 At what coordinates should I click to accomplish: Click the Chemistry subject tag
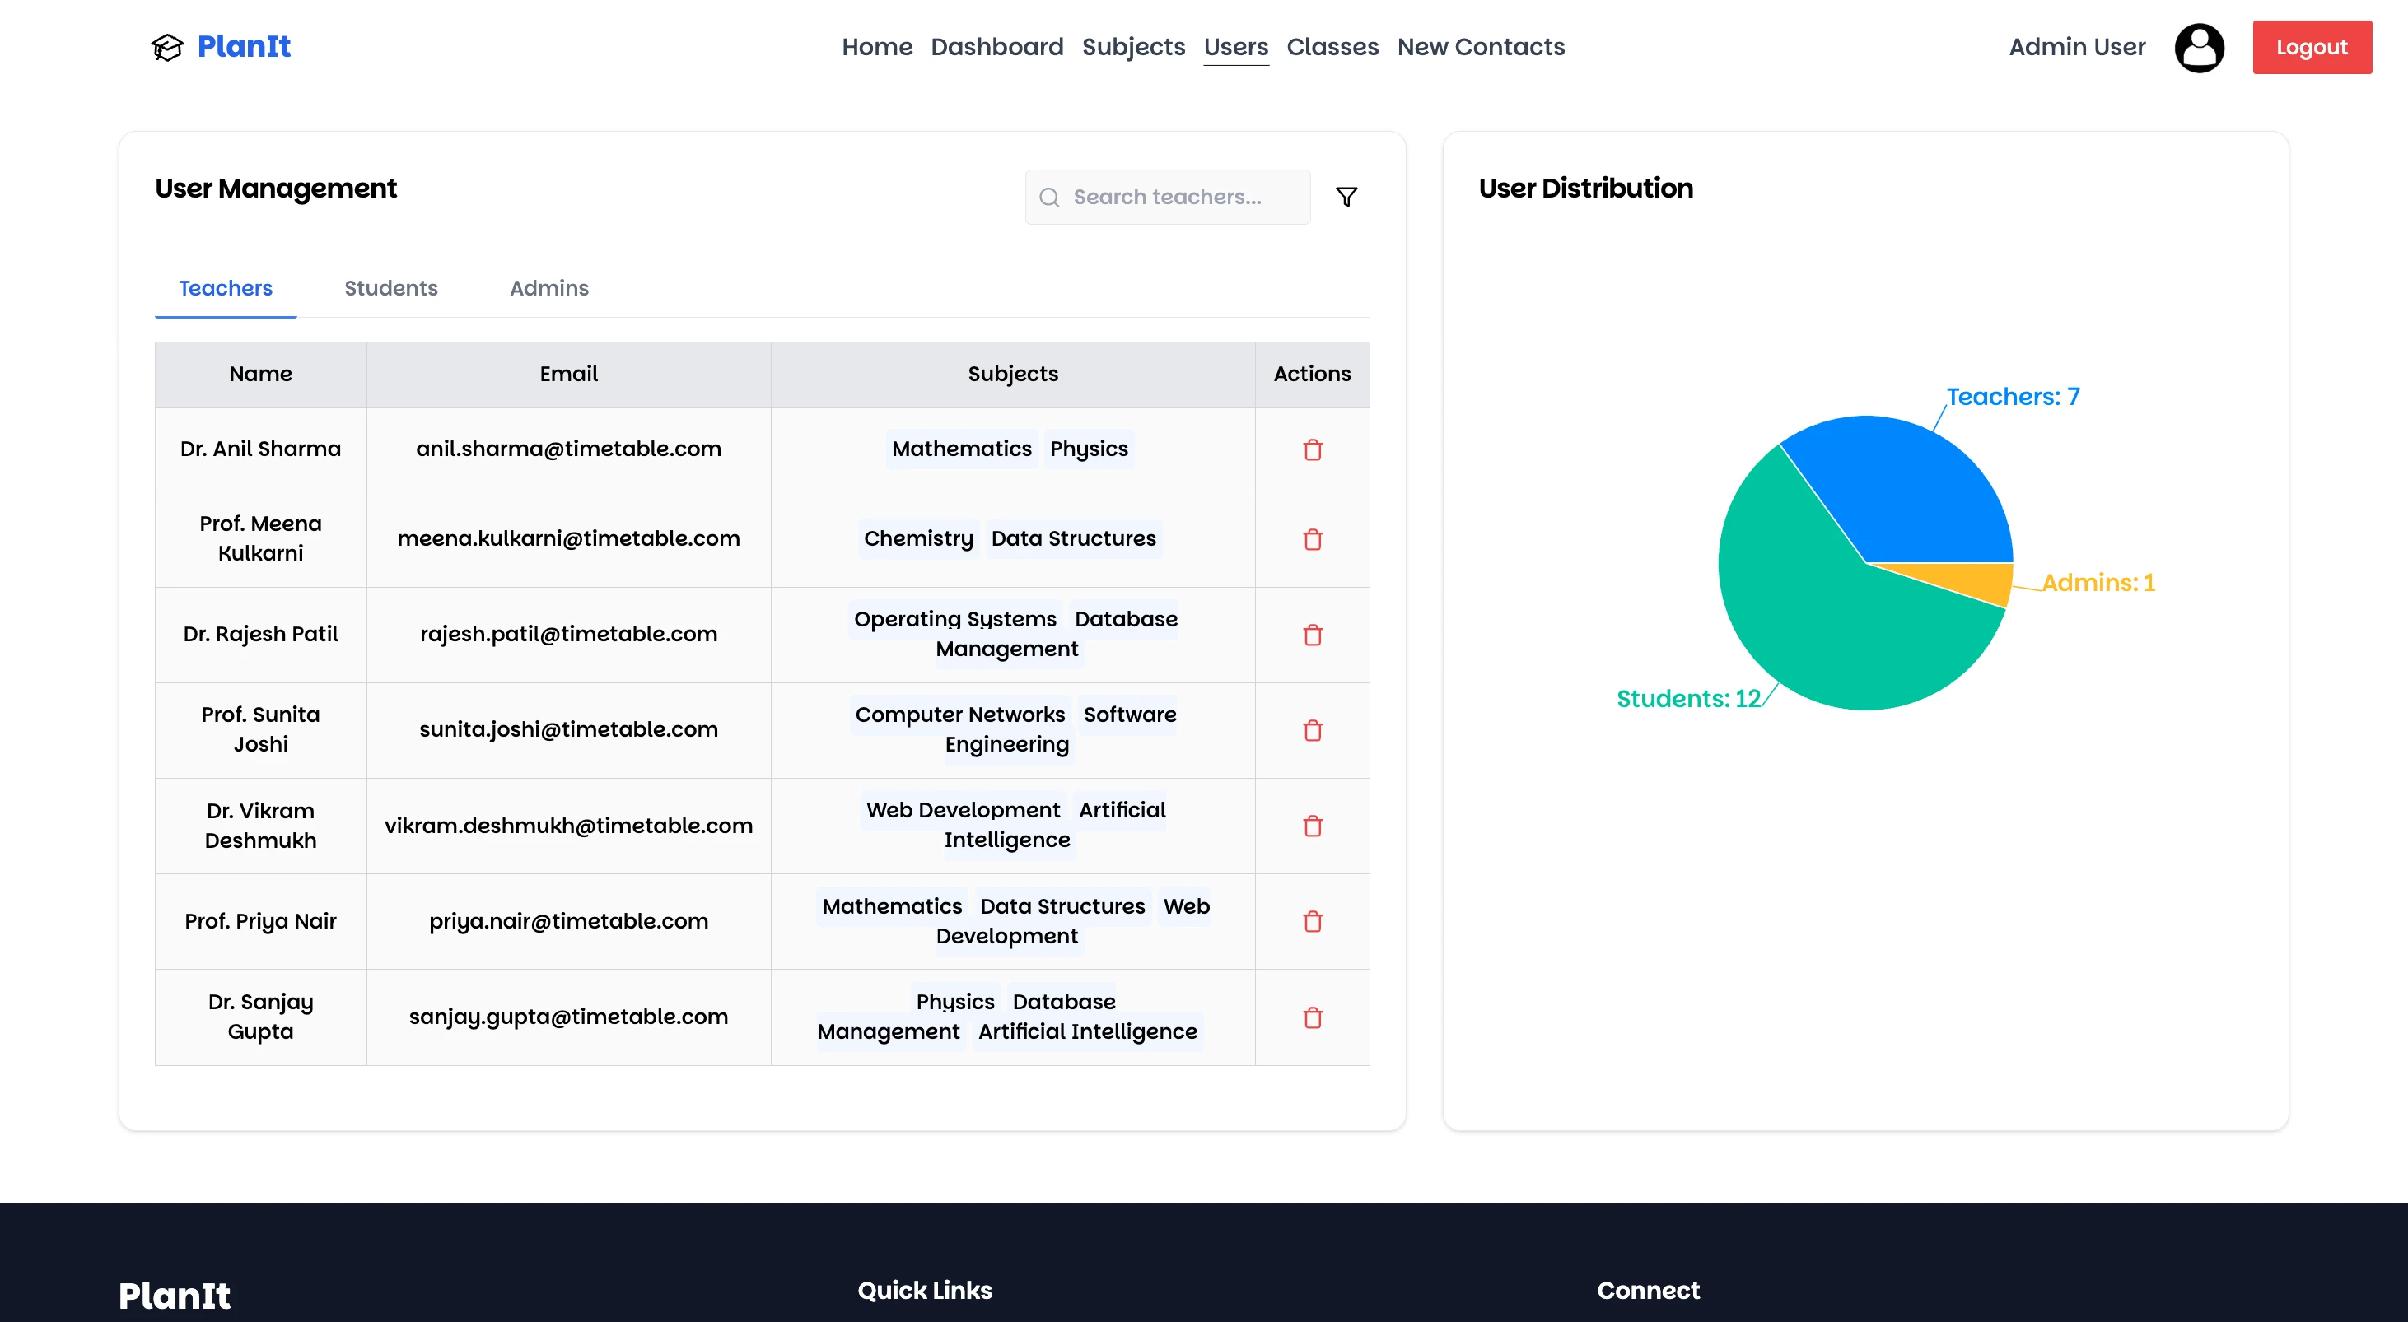918,538
